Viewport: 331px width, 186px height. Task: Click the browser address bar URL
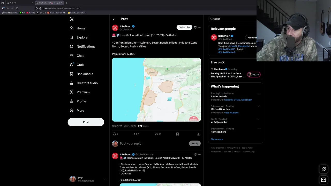(61, 8)
